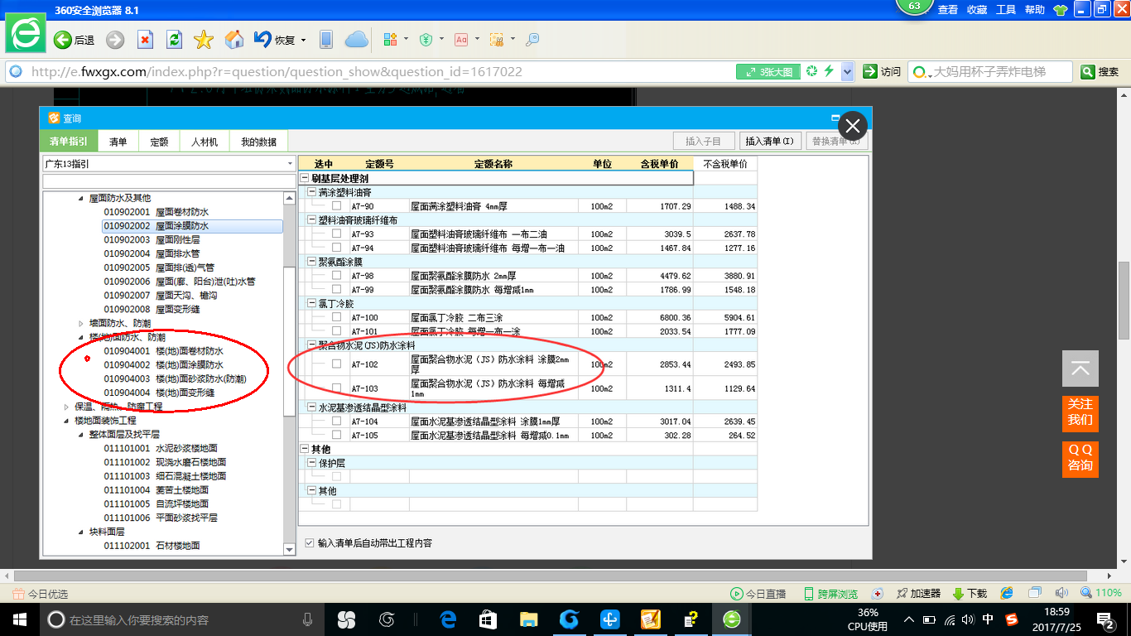Click the 插入清单(I) button

tap(769, 141)
